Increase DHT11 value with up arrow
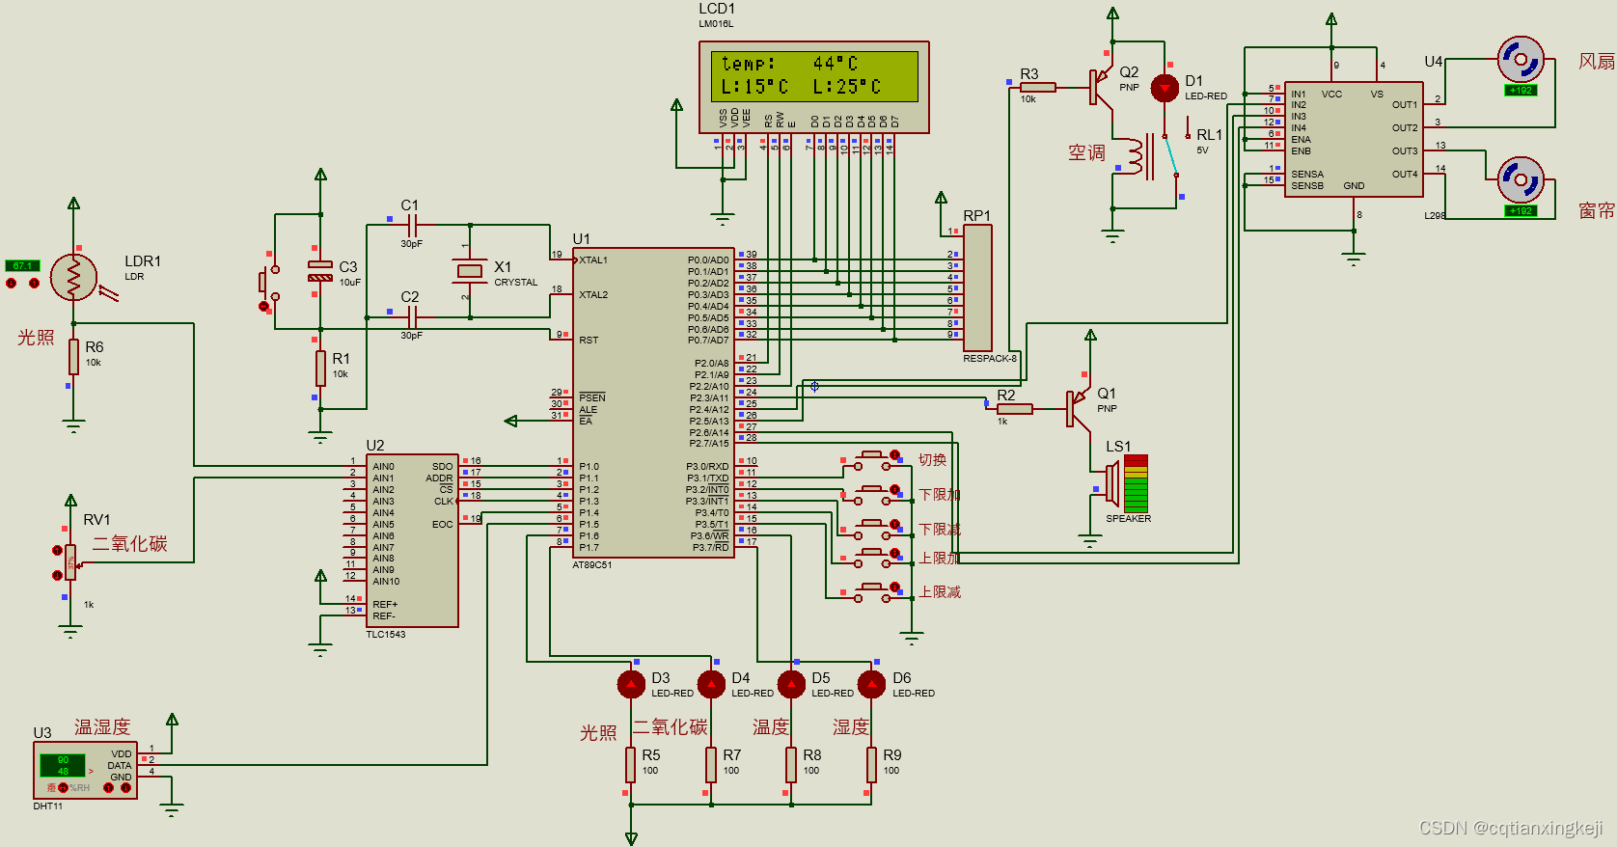1617x847 pixels. click(108, 788)
